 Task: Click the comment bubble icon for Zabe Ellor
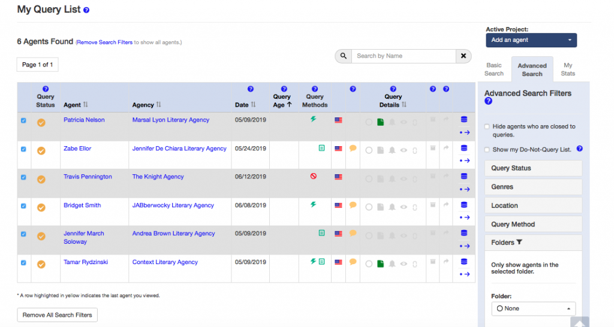[353, 148]
